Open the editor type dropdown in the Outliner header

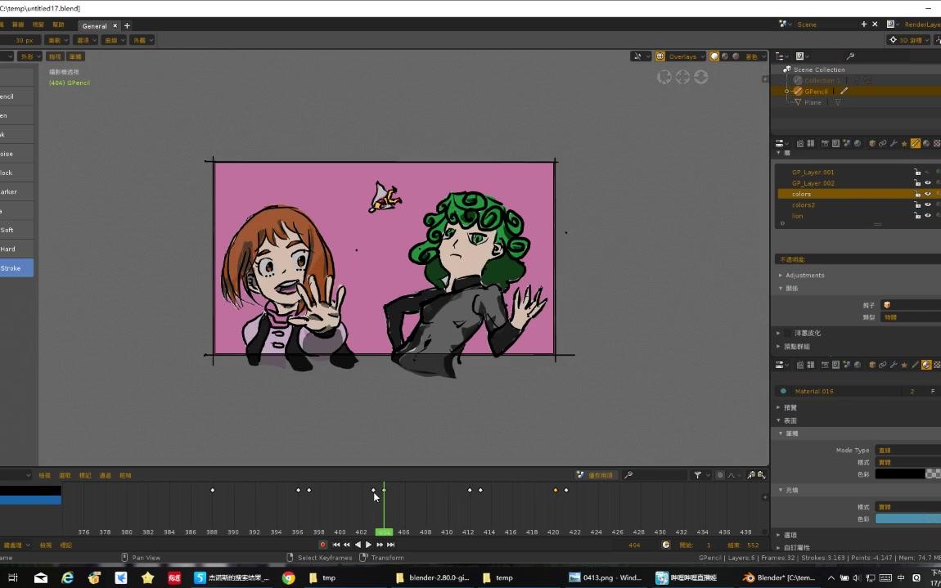point(782,56)
